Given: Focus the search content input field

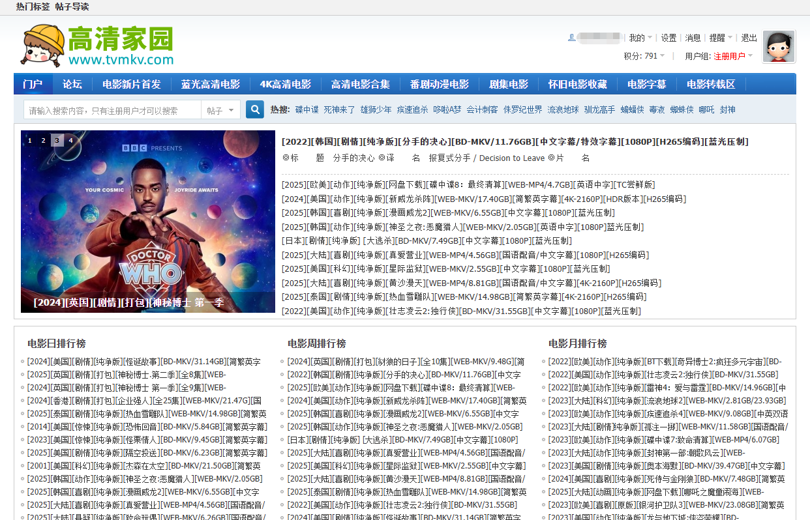Looking at the screenshot, I should [112, 110].
